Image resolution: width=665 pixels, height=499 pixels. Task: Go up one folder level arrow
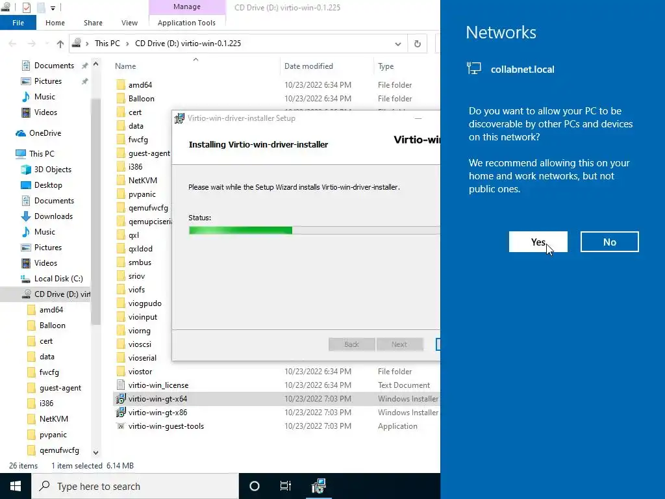(x=60, y=44)
